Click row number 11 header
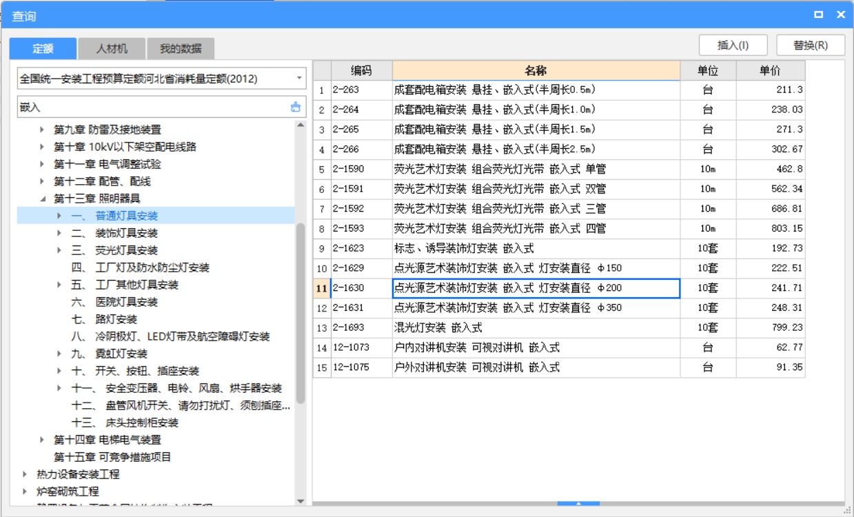Screen dimensions: 854x517 point(322,288)
